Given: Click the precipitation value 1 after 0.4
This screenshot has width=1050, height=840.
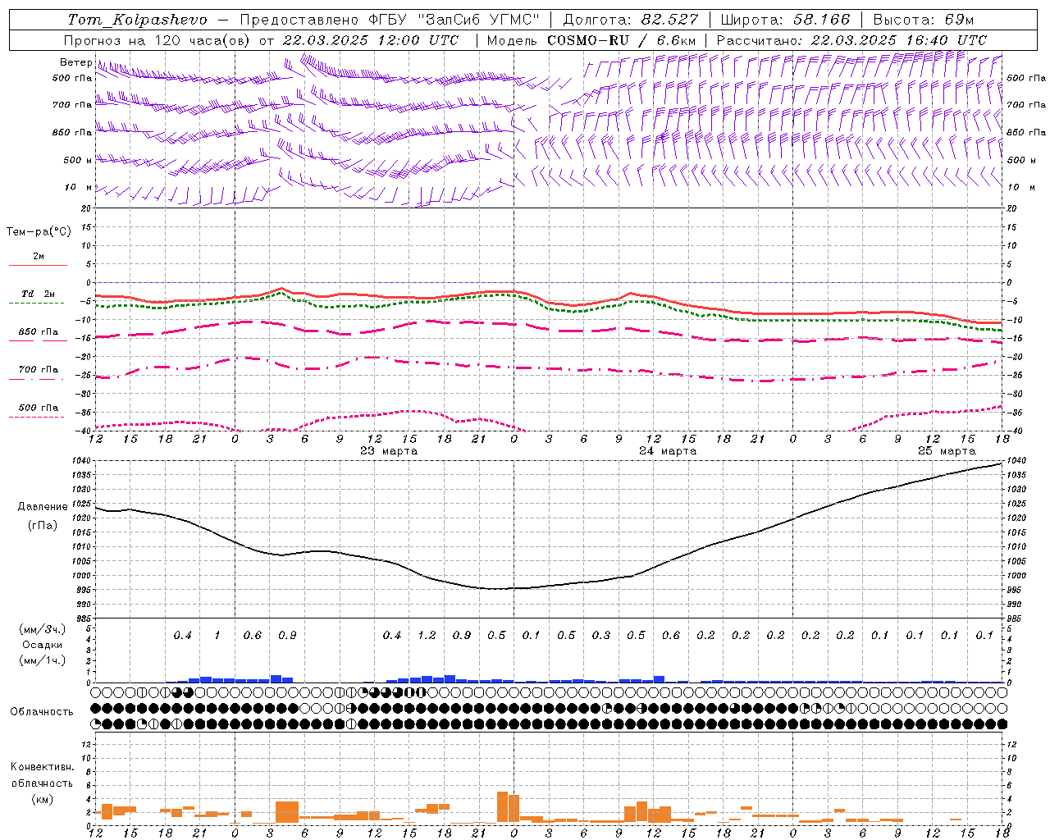Looking at the screenshot, I should tap(217, 635).
